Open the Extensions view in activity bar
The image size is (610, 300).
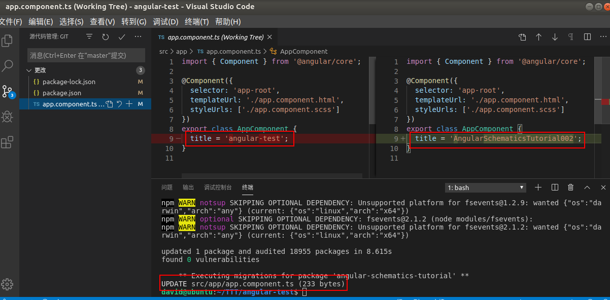[x=8, y=143]
